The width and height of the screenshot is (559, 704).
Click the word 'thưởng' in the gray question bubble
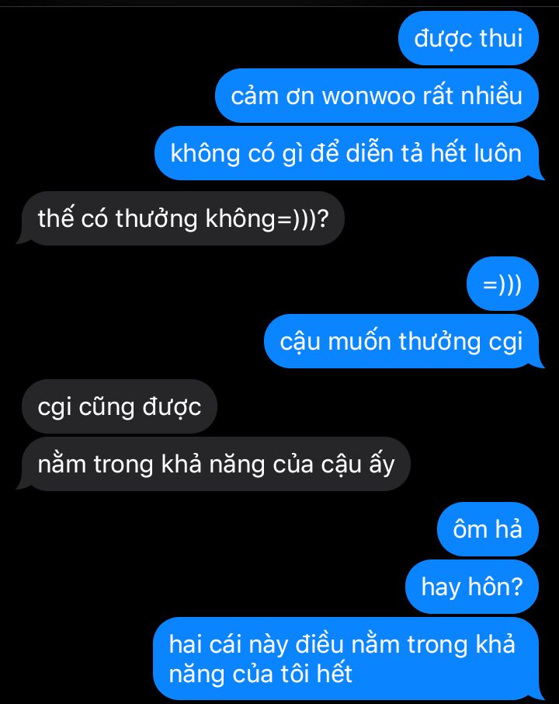(156, 219)
